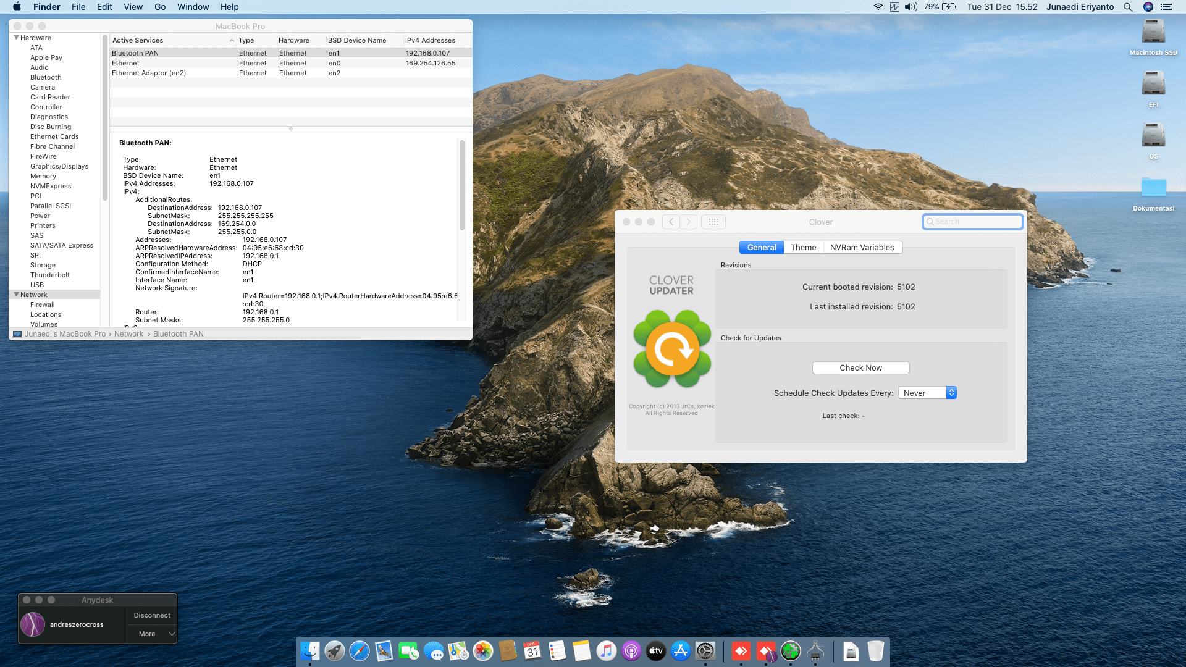Click Disconnect in Anydesk panel

pyautogui.click(x=152, y=615)
